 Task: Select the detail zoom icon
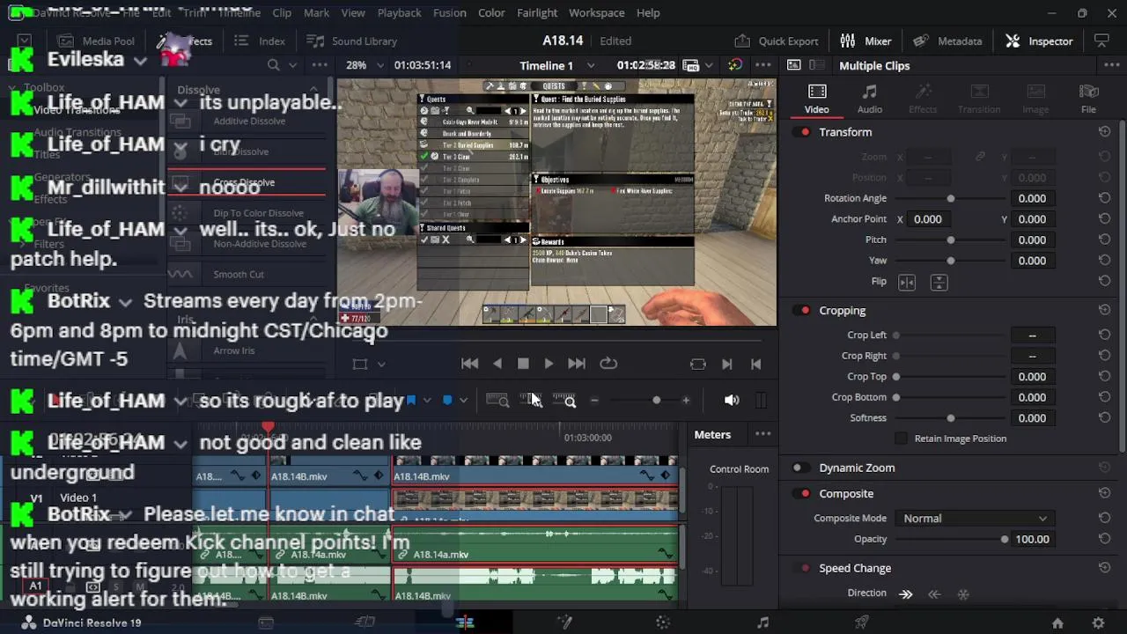pos(531,400)
